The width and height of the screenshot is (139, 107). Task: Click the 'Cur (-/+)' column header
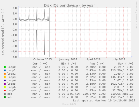pos(40,64)
